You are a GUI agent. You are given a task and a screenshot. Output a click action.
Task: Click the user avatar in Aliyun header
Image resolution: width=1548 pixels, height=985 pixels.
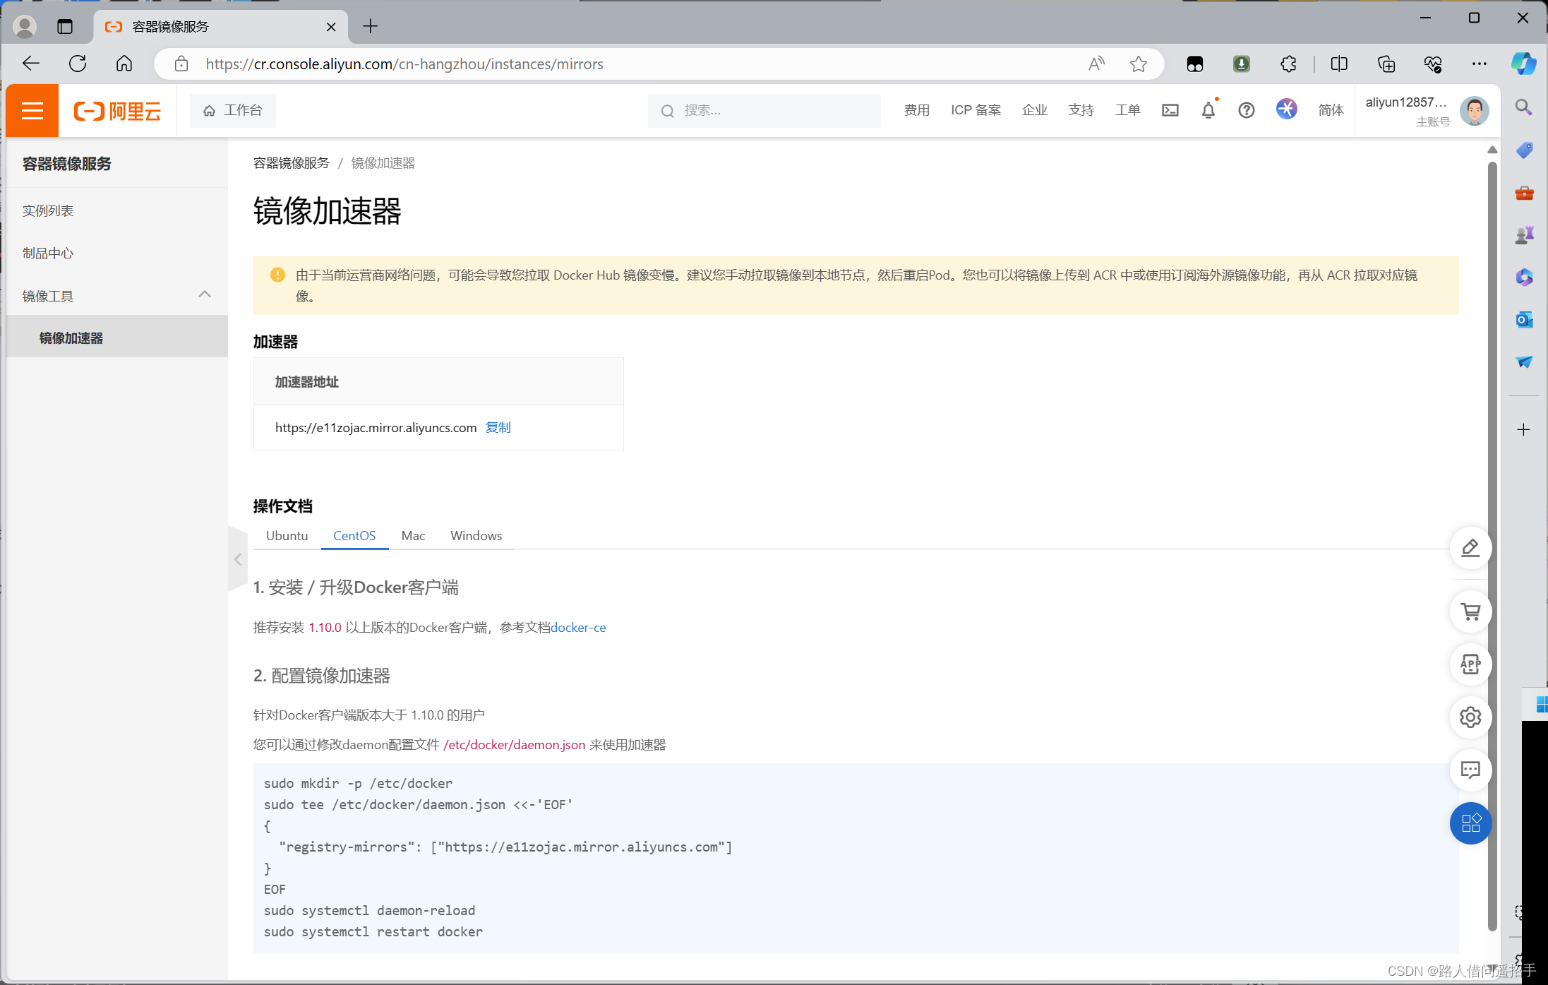pos(1474,111)
